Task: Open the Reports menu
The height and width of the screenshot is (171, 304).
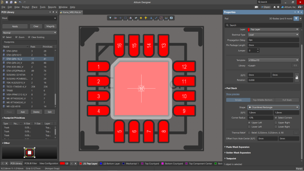Action: tap(52, 7)
